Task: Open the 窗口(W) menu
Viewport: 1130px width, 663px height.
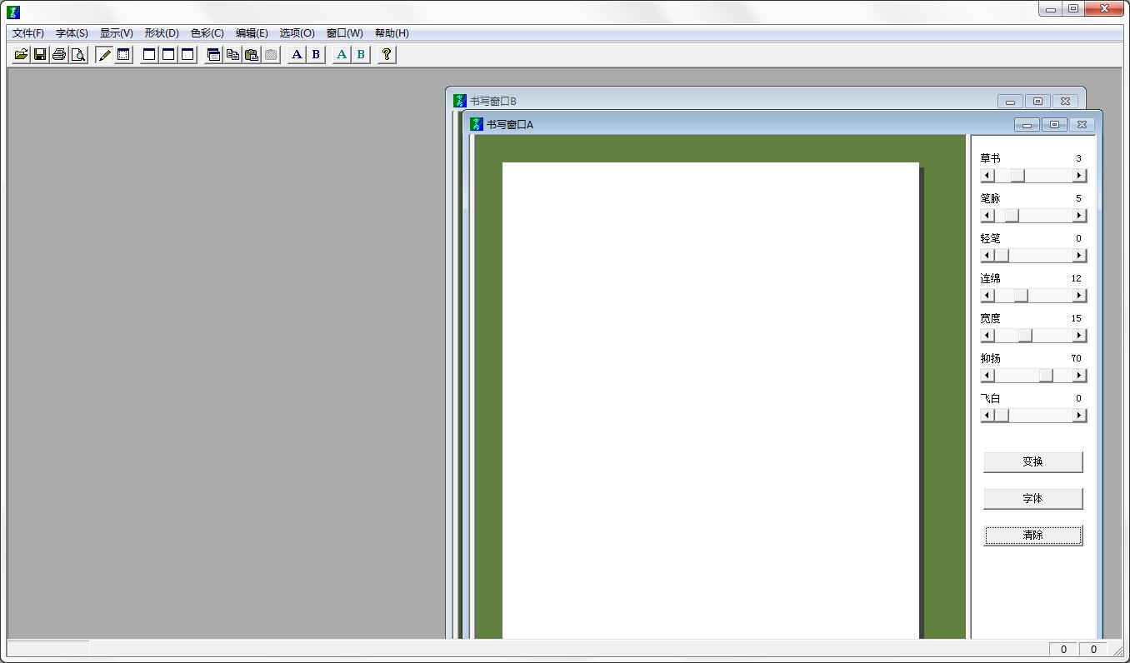Action: pyautogui.click(x=344, y=33)
